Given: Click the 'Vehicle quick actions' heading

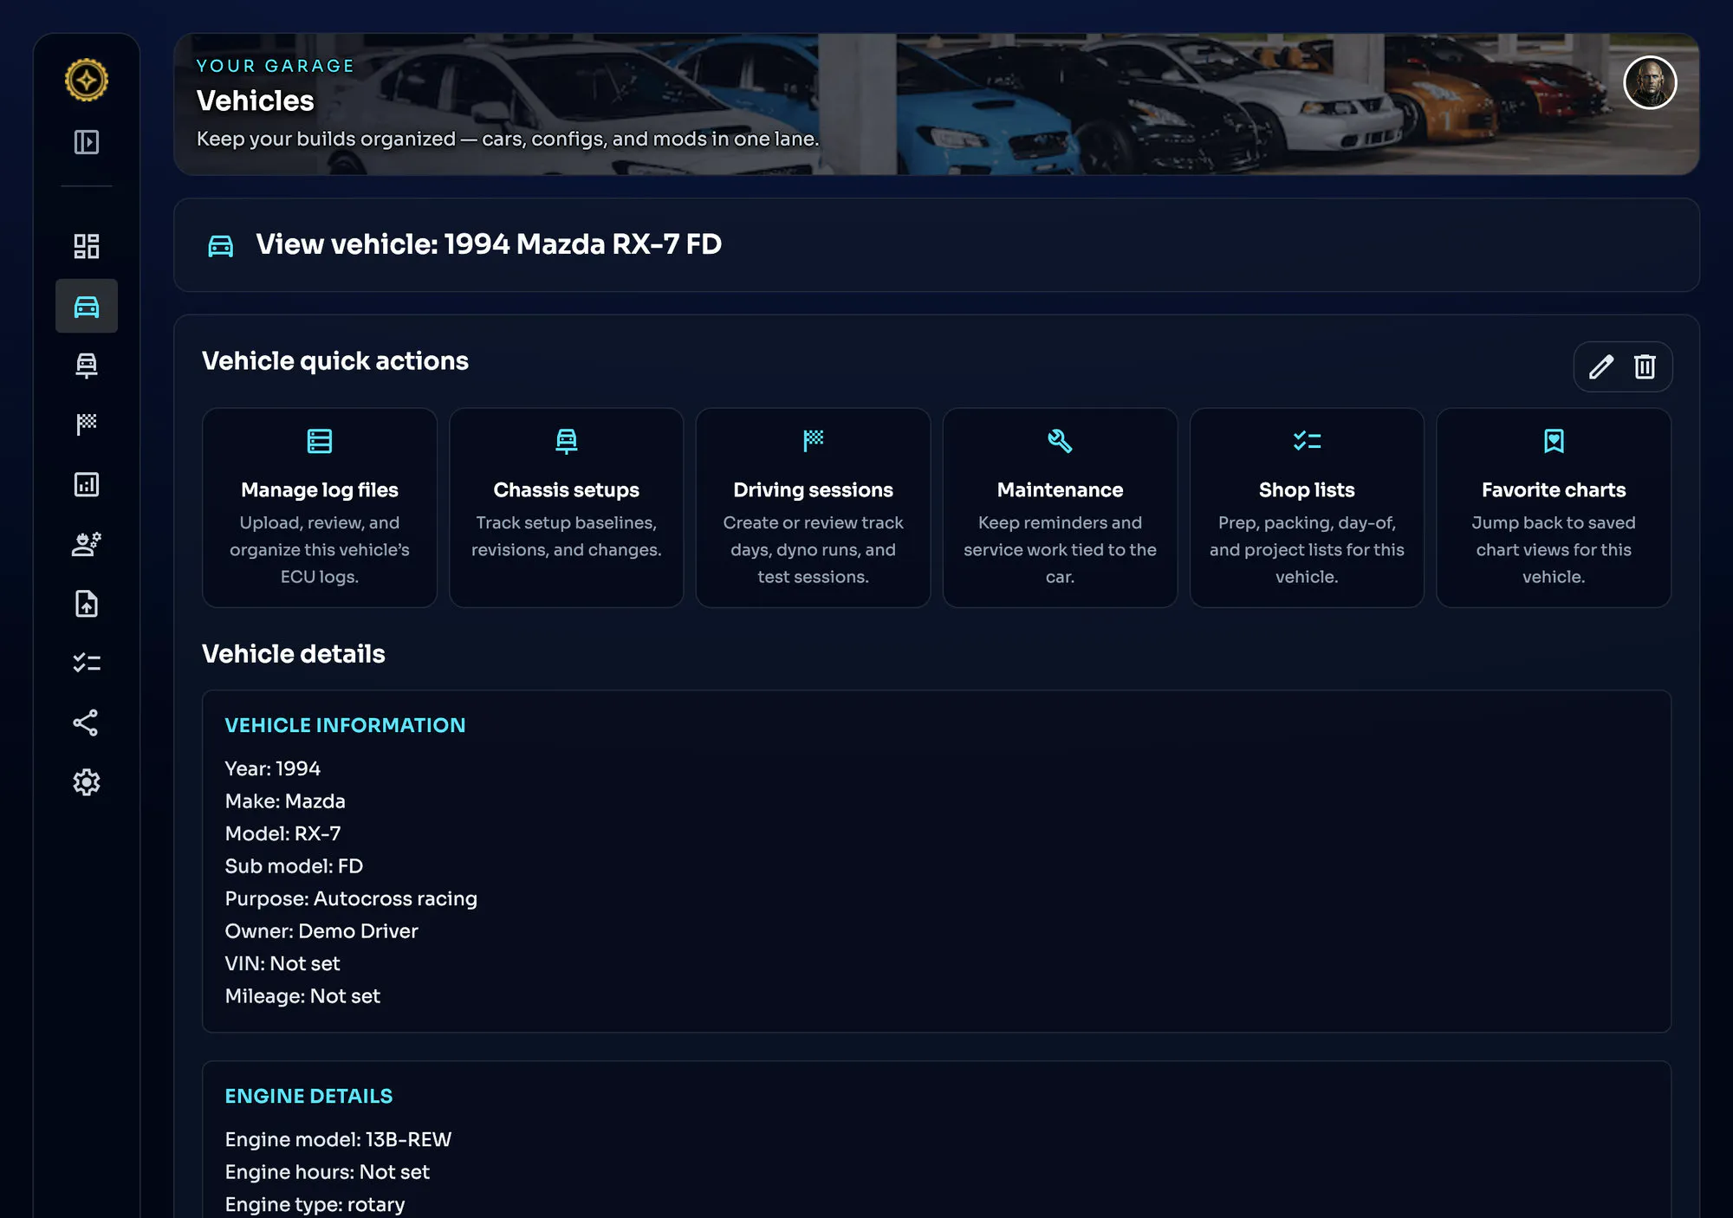Looking at the screenshot, I should coord(335,361).
